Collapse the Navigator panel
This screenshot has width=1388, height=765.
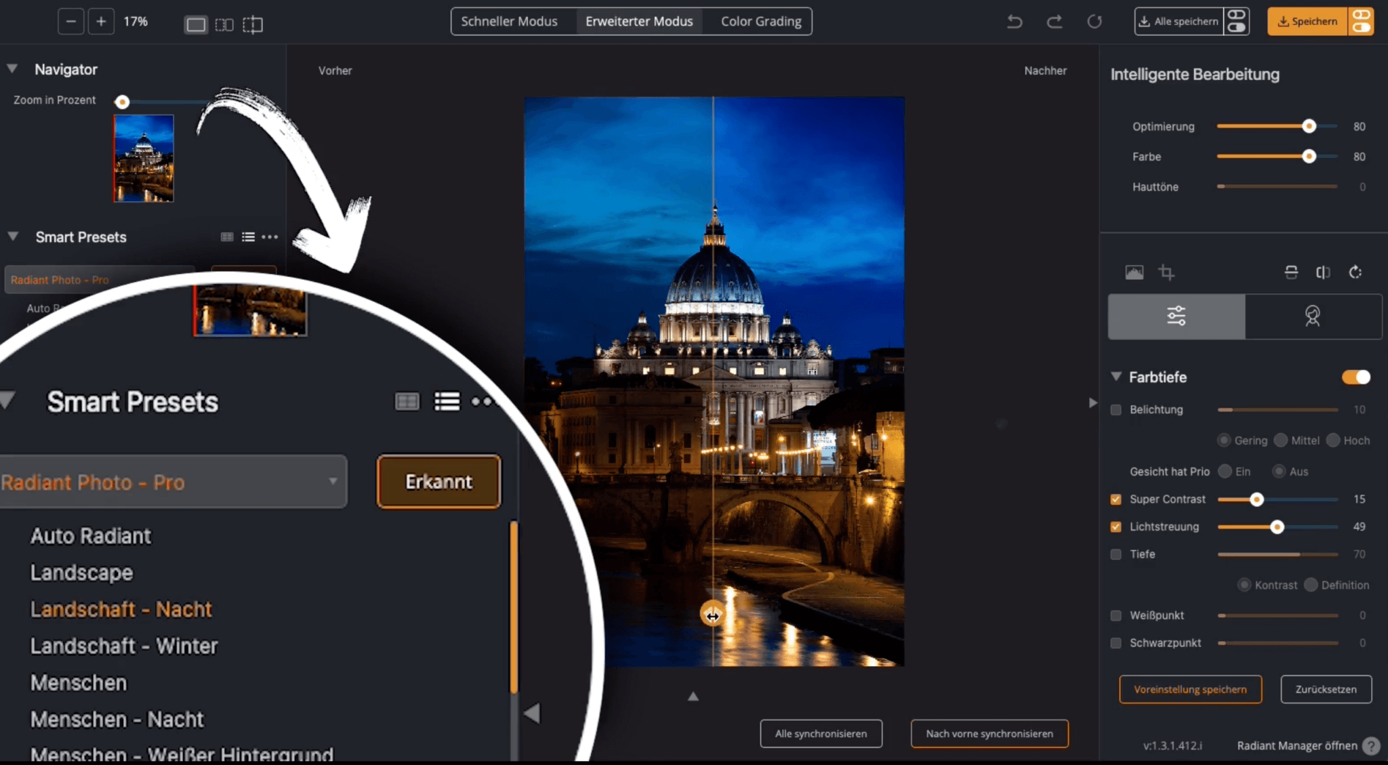11,68
